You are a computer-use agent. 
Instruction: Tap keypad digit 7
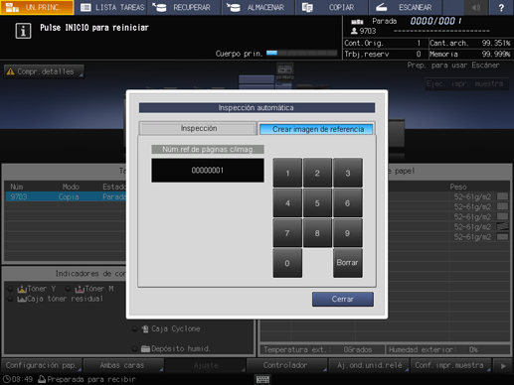pyautogui.click(x=287, y=233)
